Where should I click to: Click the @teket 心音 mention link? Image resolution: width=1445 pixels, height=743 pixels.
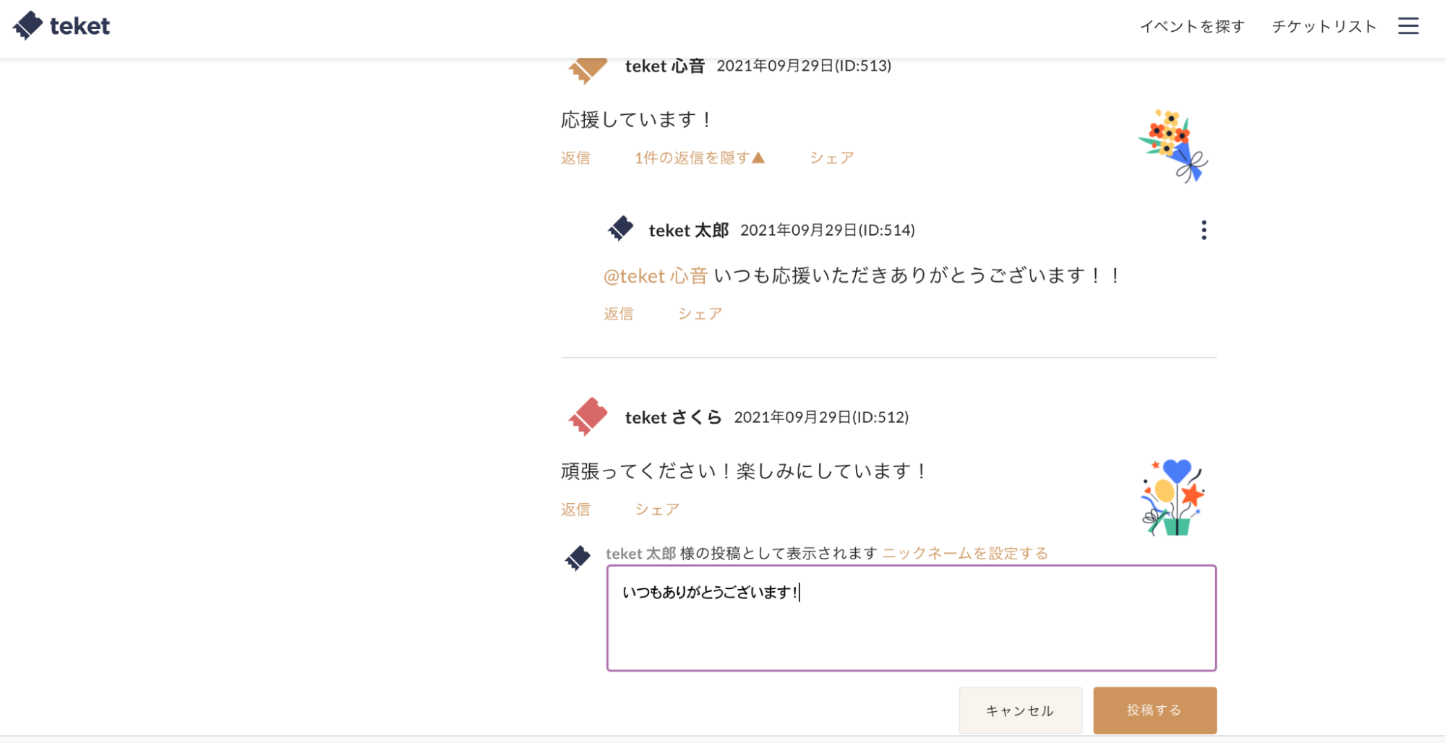point(654,275)
